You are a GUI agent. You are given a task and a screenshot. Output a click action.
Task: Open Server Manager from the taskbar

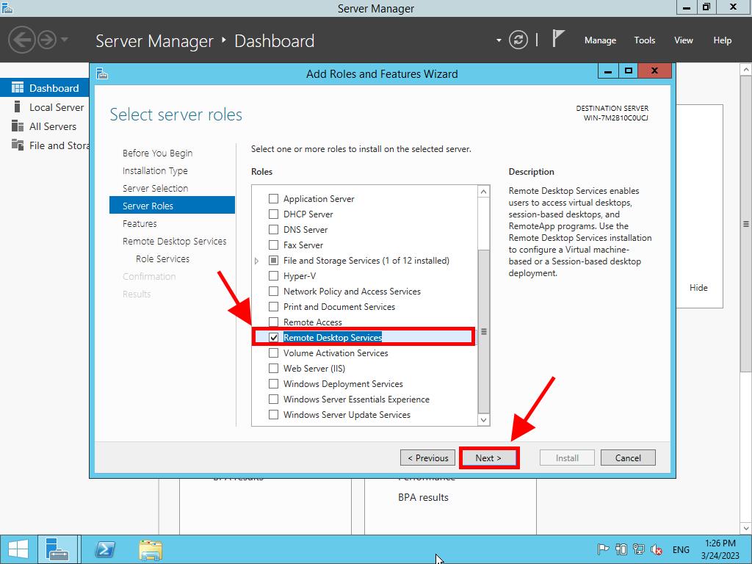57,549
